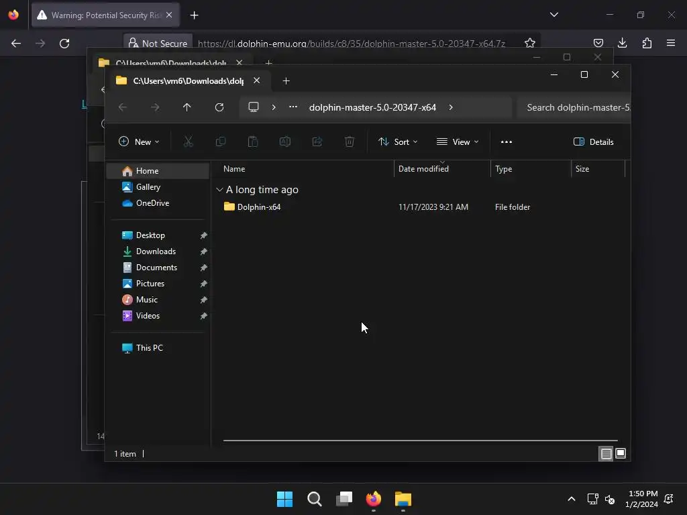Select the Dolphin-x64 folder
The image size is (687, 515).
coord(258,207)
